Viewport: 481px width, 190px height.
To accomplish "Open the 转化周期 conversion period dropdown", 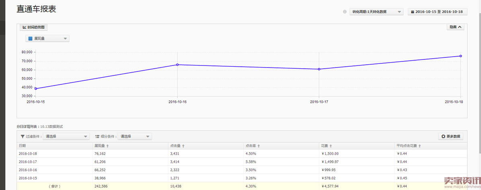I will pos(376,12).
